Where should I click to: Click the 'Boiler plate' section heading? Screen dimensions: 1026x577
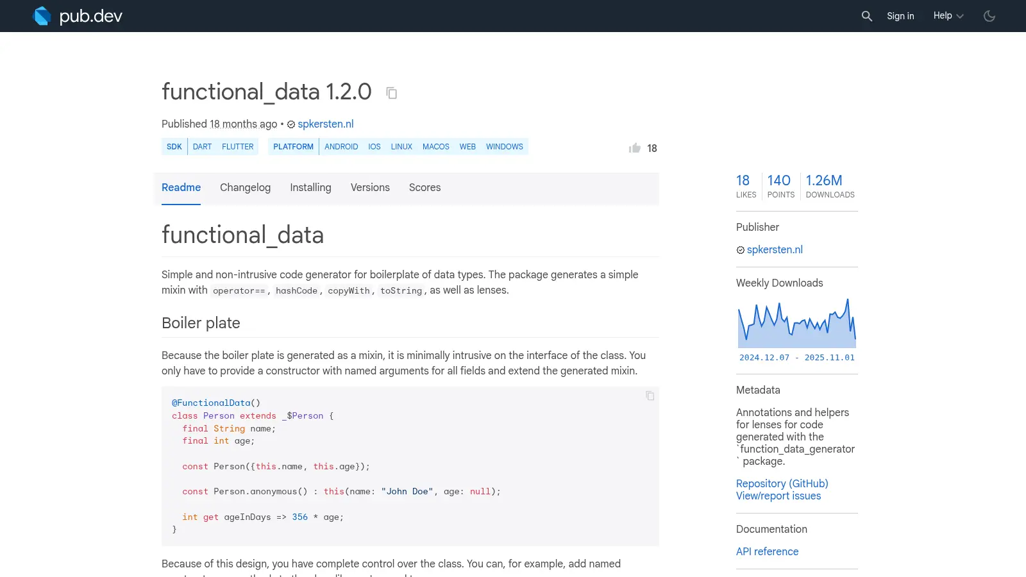201,323
